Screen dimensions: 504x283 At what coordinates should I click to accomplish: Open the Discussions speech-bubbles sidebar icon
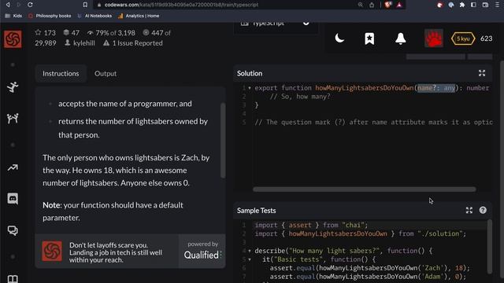pos(13,230)
